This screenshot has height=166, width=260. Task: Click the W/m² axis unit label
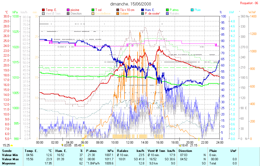[x=252, y=12]
